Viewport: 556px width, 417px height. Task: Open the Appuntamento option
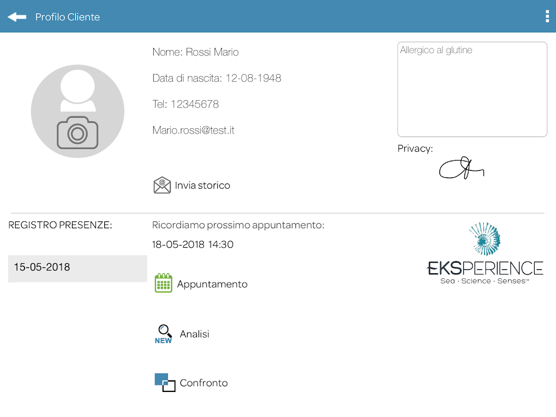pos(212,285)
